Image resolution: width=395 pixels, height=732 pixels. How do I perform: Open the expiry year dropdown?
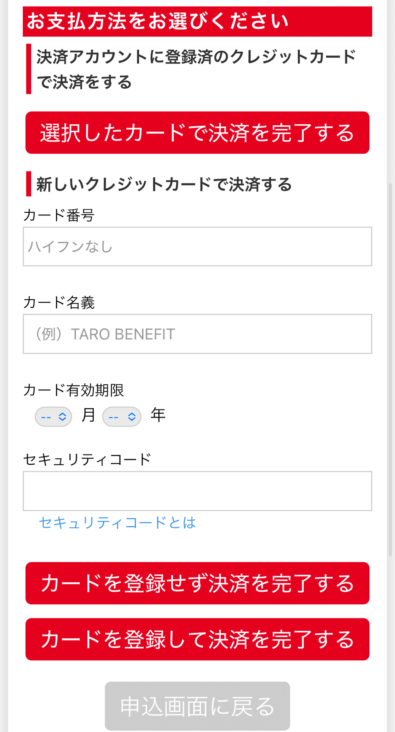(x=122, y=417)
